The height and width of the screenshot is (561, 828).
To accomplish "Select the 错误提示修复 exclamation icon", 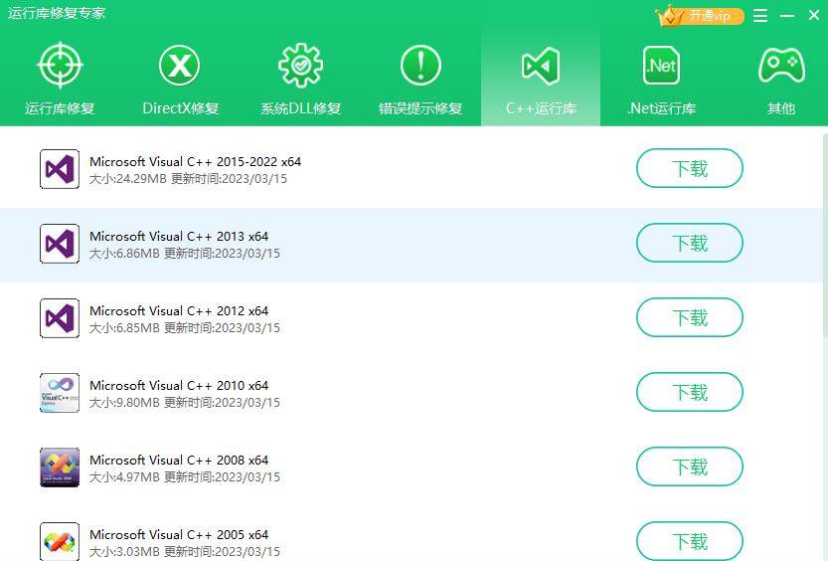I will 420,66.
